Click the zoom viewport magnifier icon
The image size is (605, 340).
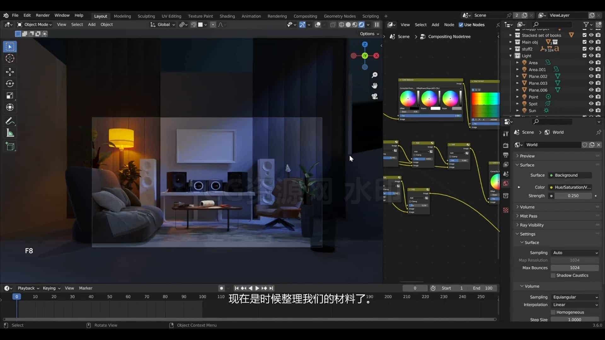pos(375,75)
